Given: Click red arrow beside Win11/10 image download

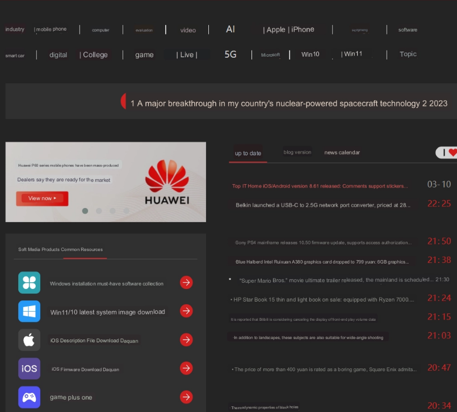Looking at the screenshot, I should point(186,311).
